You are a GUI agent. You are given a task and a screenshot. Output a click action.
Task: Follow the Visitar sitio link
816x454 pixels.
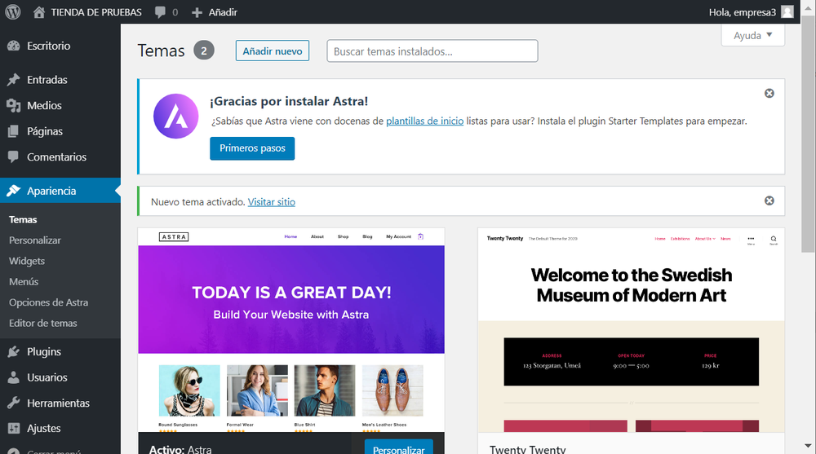point(271,202)
